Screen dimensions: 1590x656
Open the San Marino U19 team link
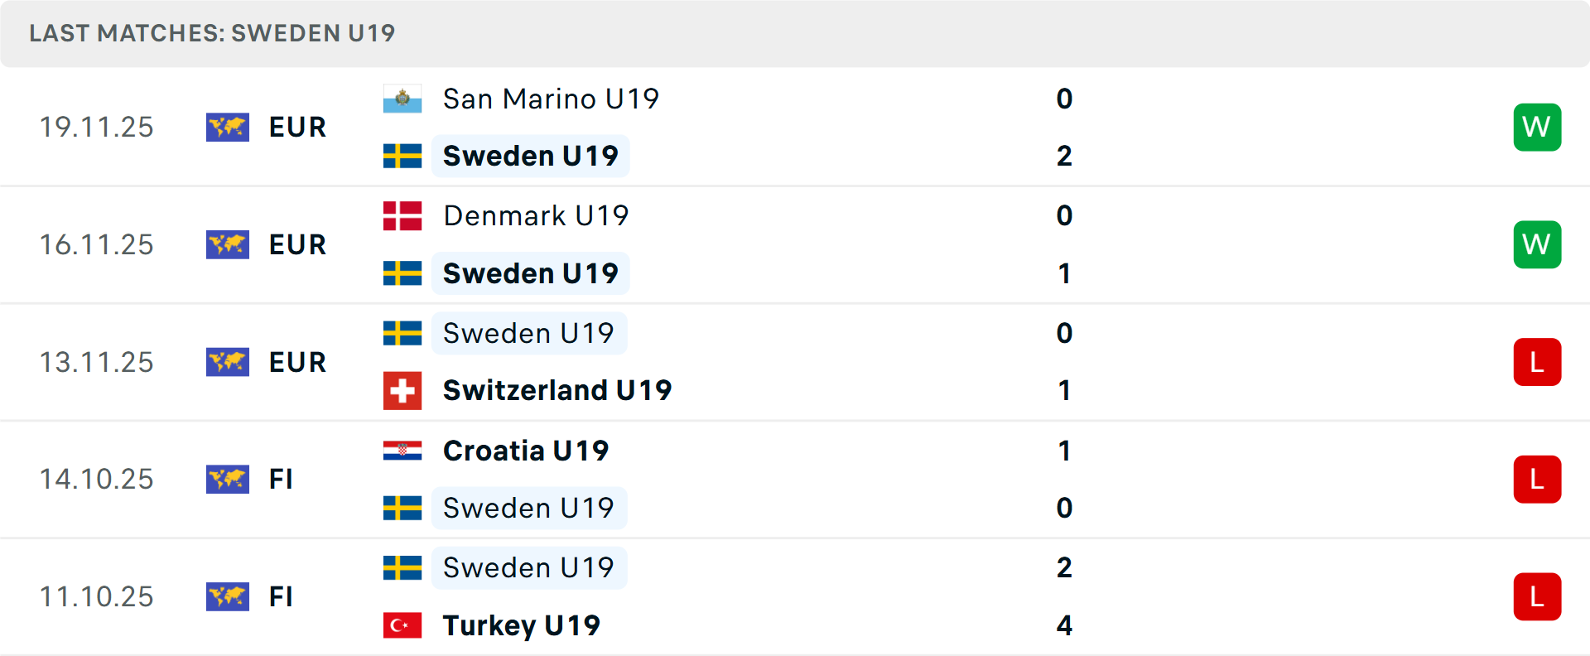coord(551,99)
